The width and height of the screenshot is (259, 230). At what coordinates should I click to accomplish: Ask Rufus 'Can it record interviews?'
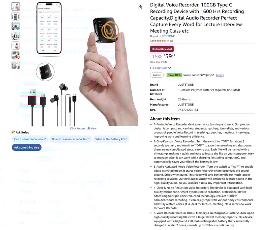click(x=30, y=139)
